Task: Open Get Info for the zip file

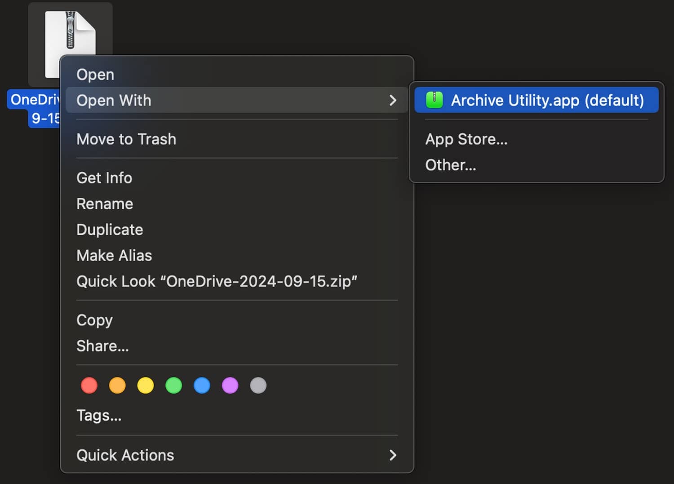Action: pyautogui.click(x=104, y=178)
